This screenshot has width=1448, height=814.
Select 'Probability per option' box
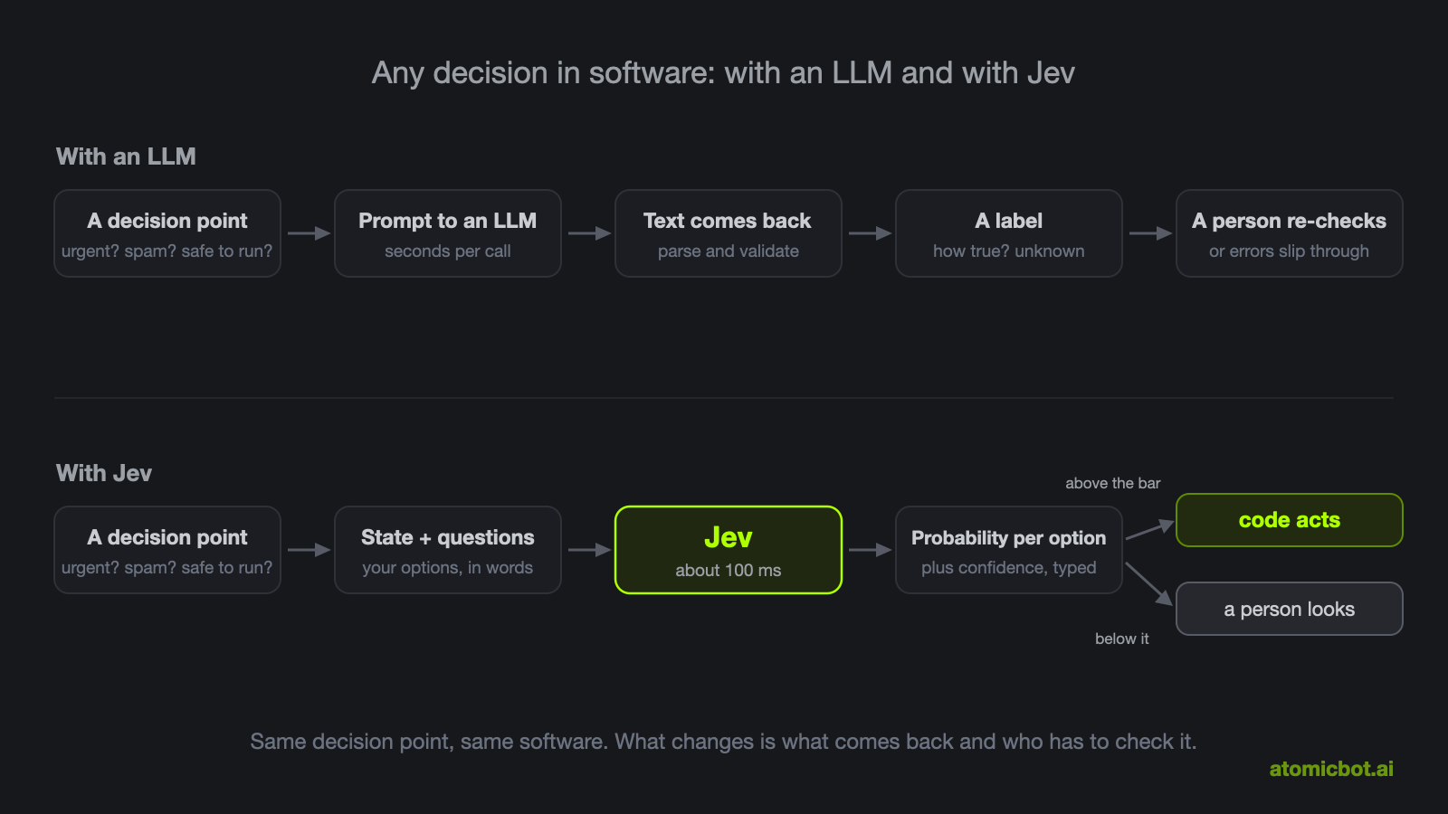pos(1009,550)
